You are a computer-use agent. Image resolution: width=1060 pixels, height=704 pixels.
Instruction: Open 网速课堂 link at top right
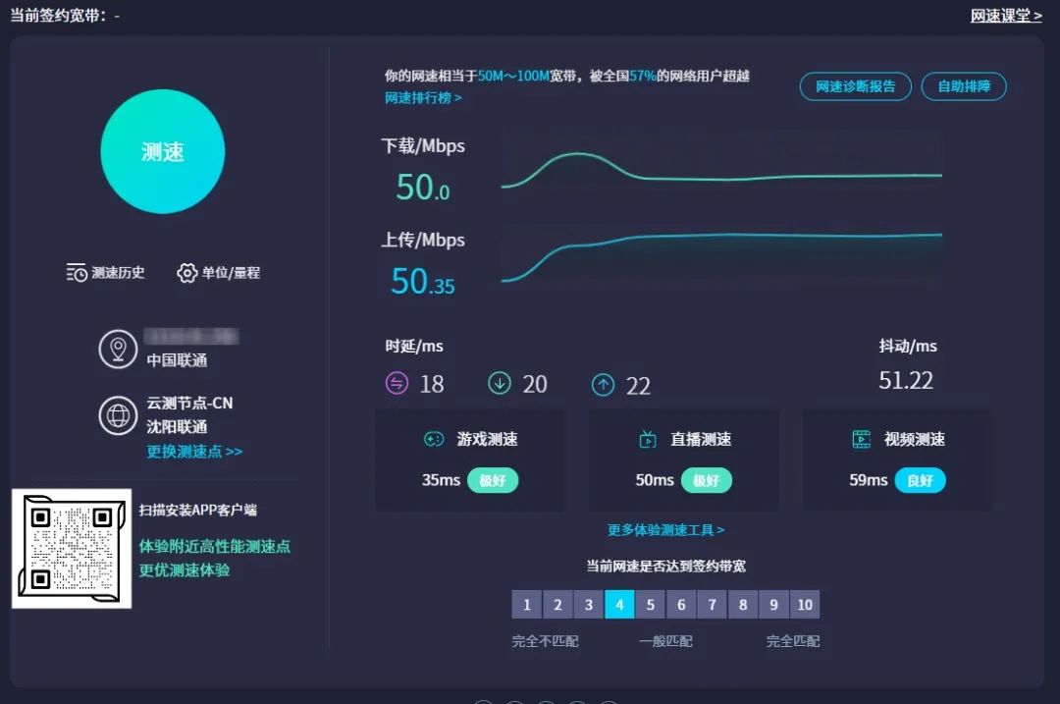[x=1005, y=16]
